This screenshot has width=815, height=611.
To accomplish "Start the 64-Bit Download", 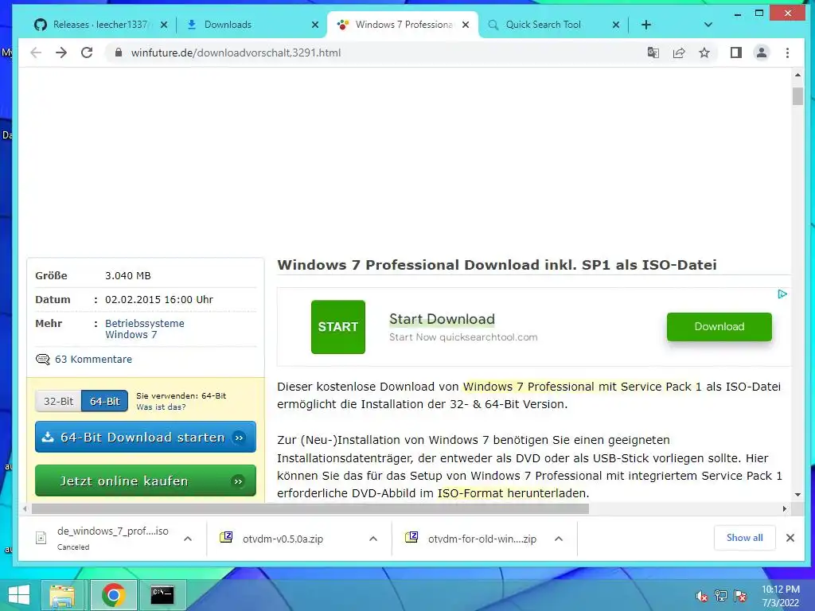I will (146, 437).
